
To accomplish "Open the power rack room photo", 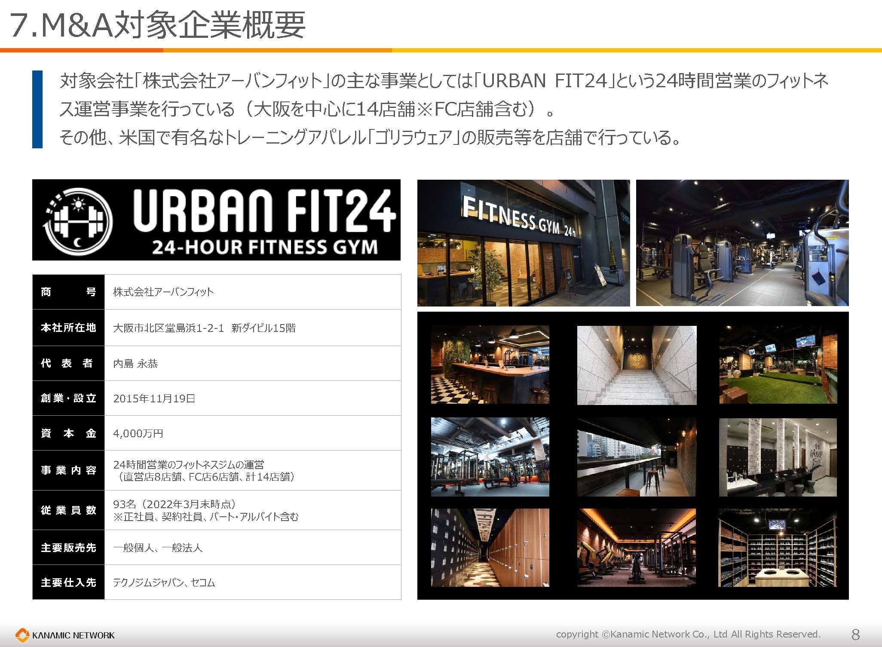I will click(490, 457).
